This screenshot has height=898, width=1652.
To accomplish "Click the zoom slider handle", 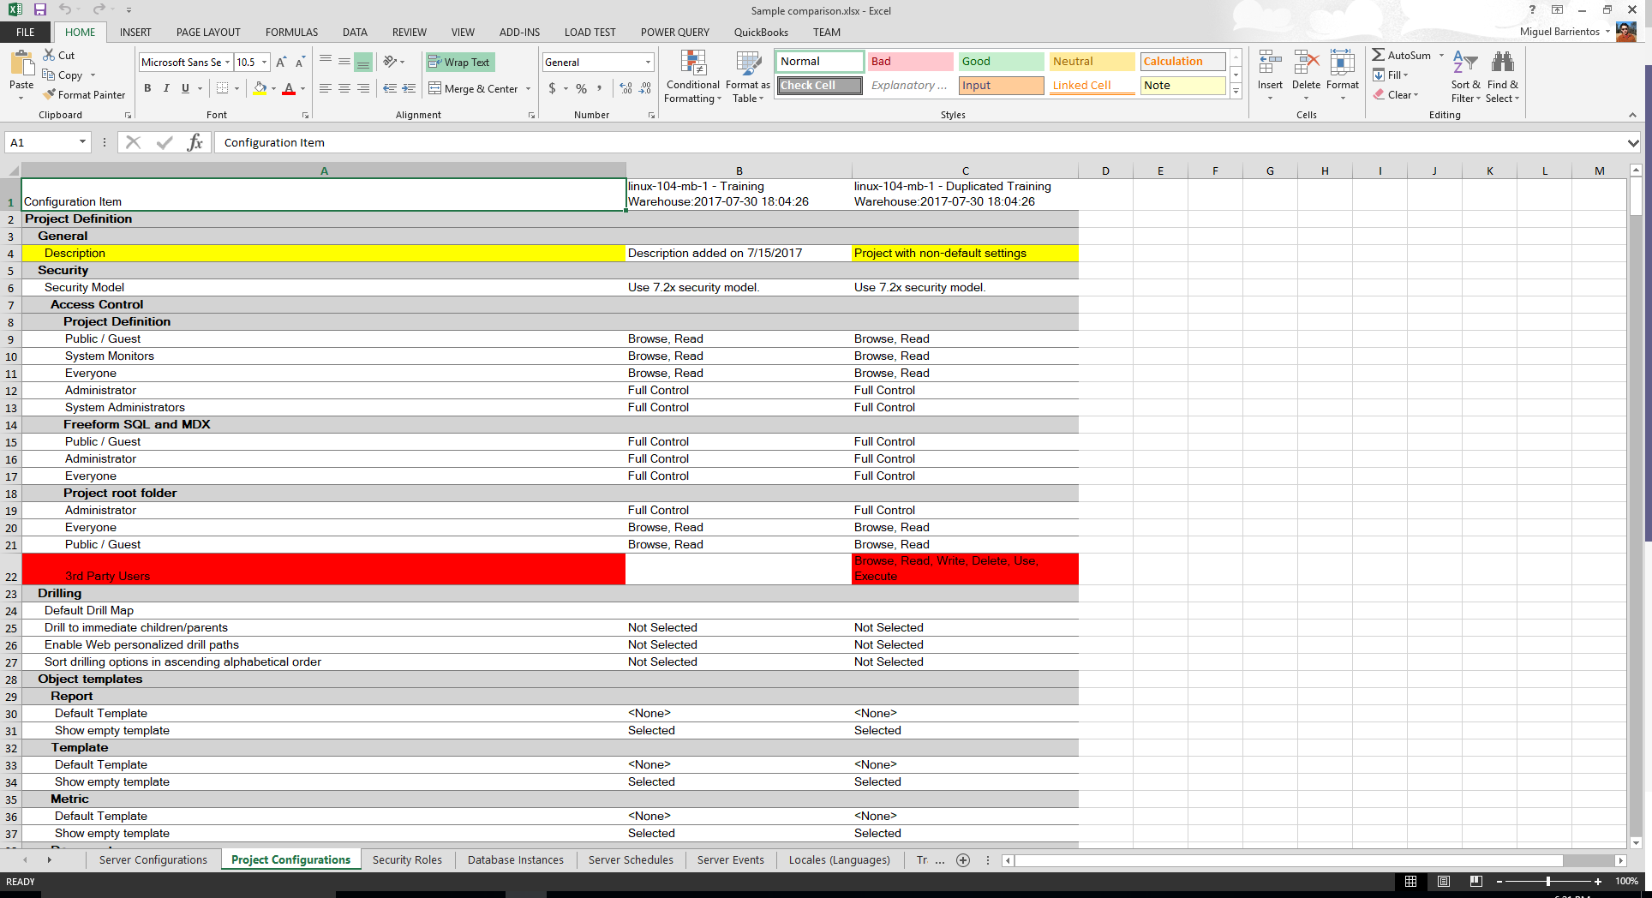I will click(x=1547, y=882).
